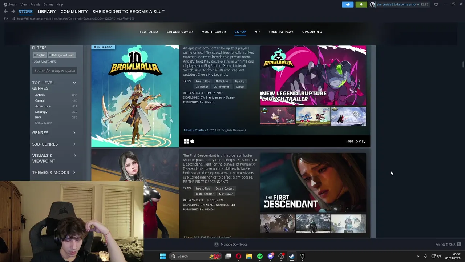Switch to the VR tab
Viewport: 465px width, 262px height.
point(257,32)
